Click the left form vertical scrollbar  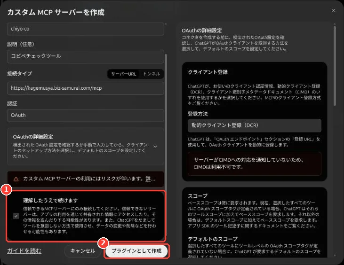tap(166, 145)
